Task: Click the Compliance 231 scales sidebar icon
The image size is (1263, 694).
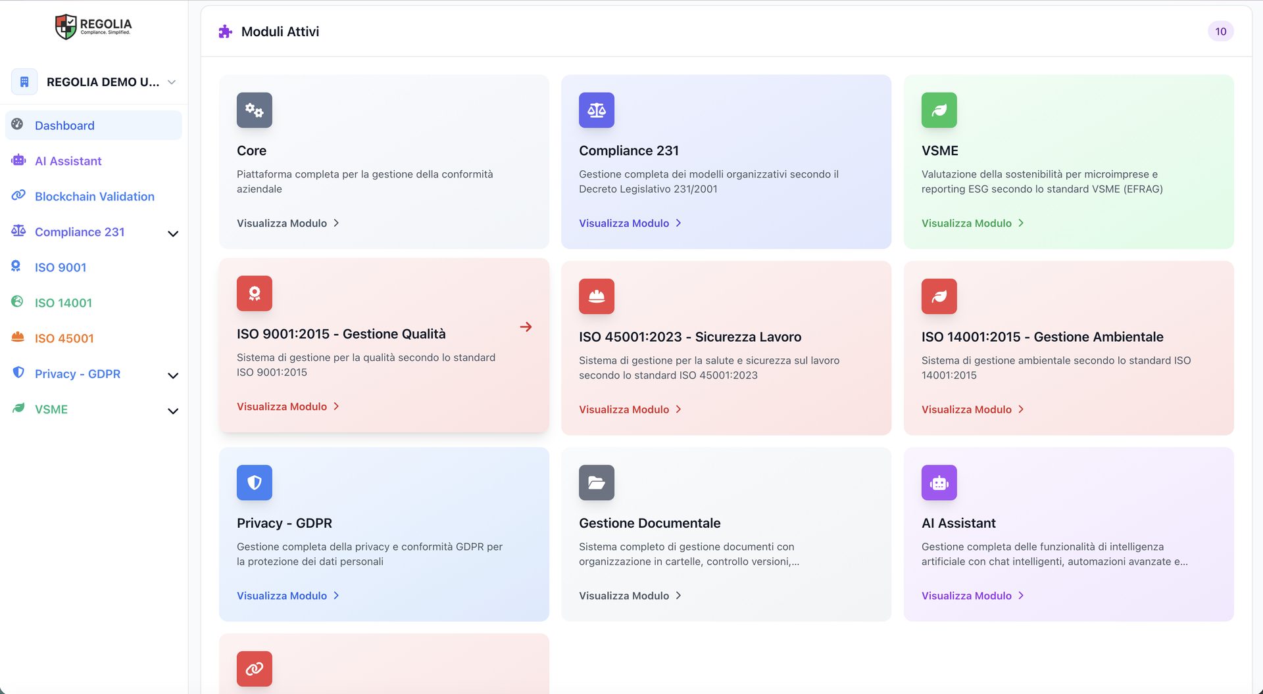Action: click(18, 231)
